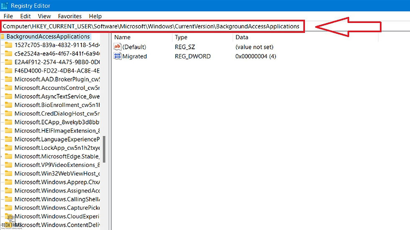The height and width of the screenshot is (230, 410).
Task: Select the Microsoft.AAD.BrokerPlugin key
Action: point(57,79)
